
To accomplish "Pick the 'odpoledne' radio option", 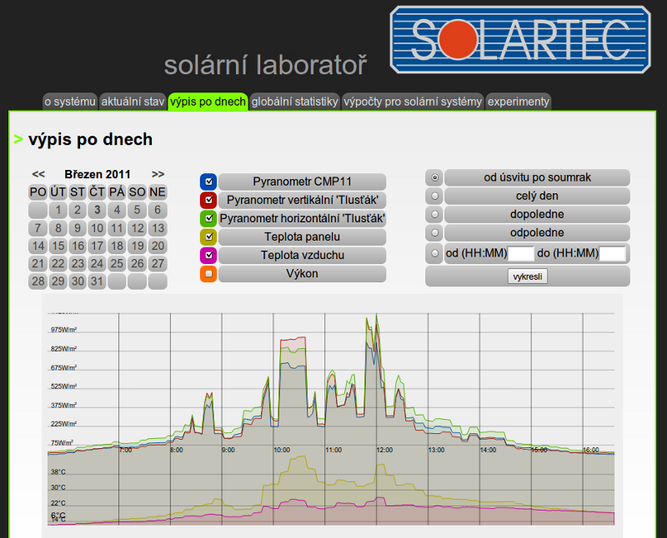I will (434, 233).
